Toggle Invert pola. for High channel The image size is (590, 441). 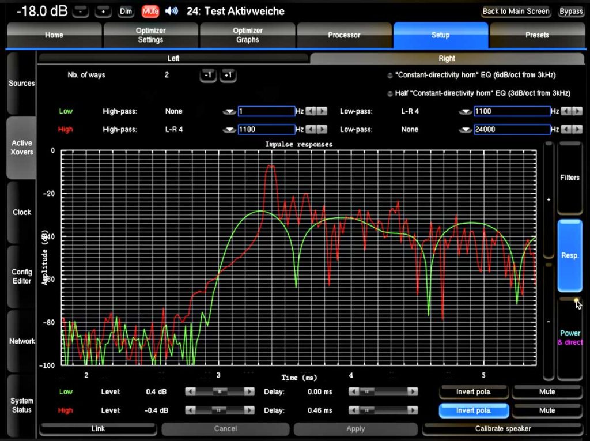(474, 410)
